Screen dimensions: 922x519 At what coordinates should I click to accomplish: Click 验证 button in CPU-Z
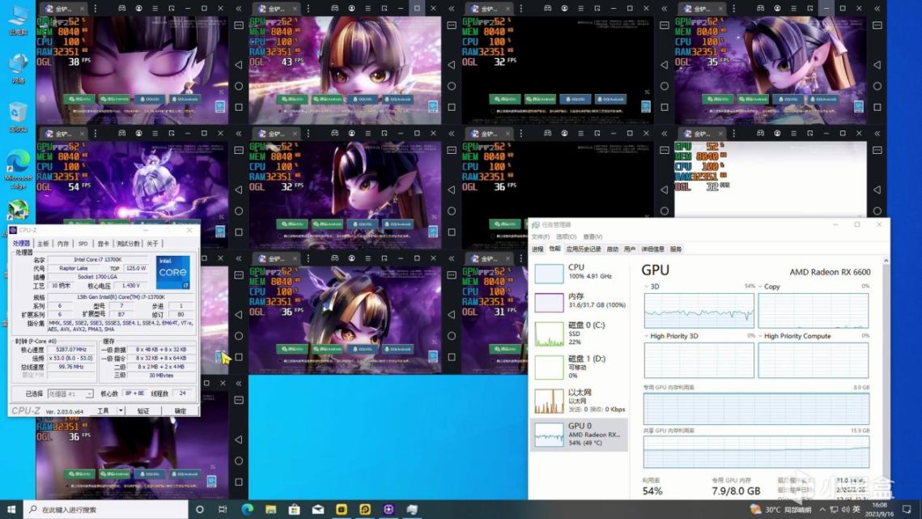pos(143,411)
